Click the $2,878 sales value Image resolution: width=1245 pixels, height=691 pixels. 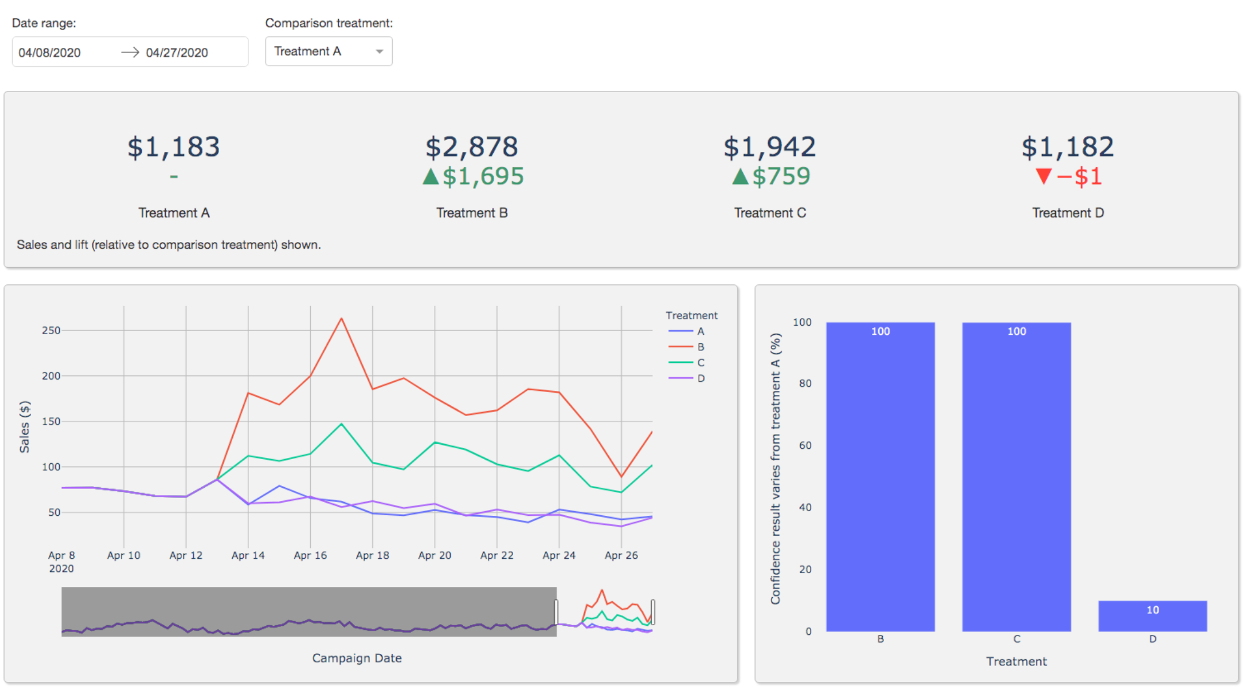click(472, 147)
